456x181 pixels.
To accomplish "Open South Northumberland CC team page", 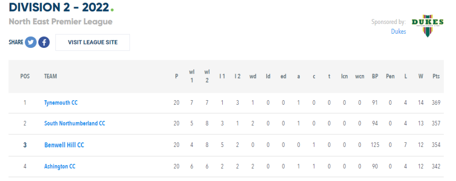I will pyautogui.click(x=74, y=123).
